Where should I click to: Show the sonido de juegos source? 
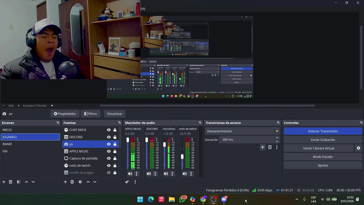coord(109,173)
